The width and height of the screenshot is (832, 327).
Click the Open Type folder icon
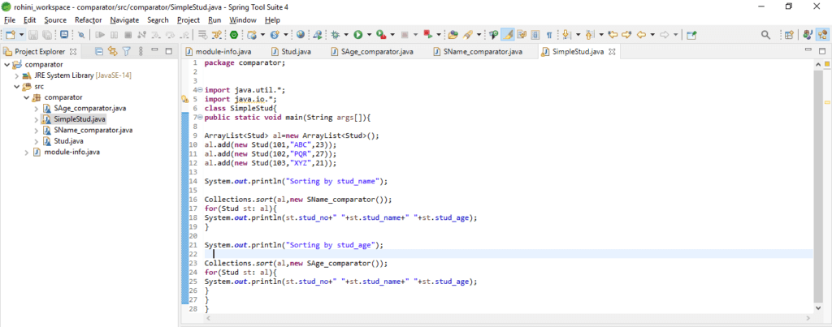click(x=453, y=35)
